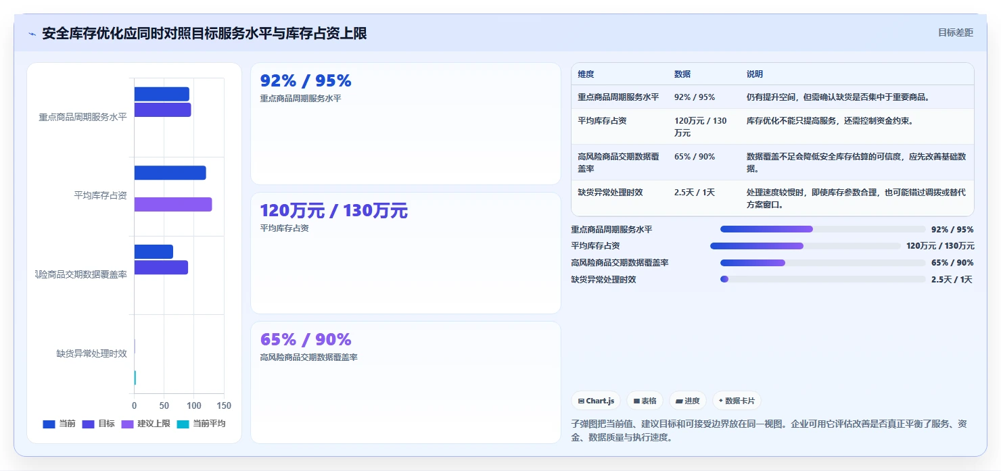Image resolution: width=1001 pixels, height=471 pixels.
Task: Select the 表格 tag chip
Action: point(645,401)
